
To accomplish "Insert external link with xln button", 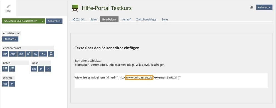I will pos(34,69).
